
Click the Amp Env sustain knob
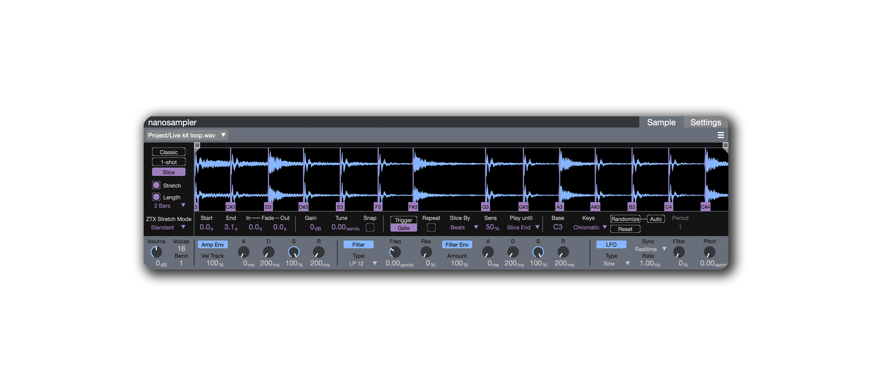click(x=294, y=252)
